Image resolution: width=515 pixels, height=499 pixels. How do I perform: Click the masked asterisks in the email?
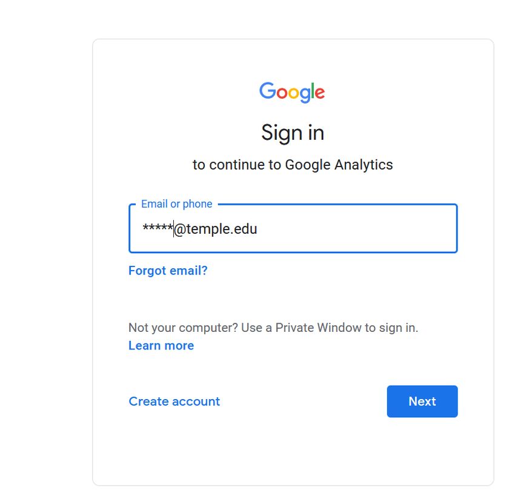coord(158,228)
